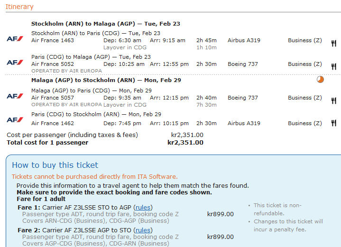Click total cost amount kr2,351.00

(x=185, y=142)
